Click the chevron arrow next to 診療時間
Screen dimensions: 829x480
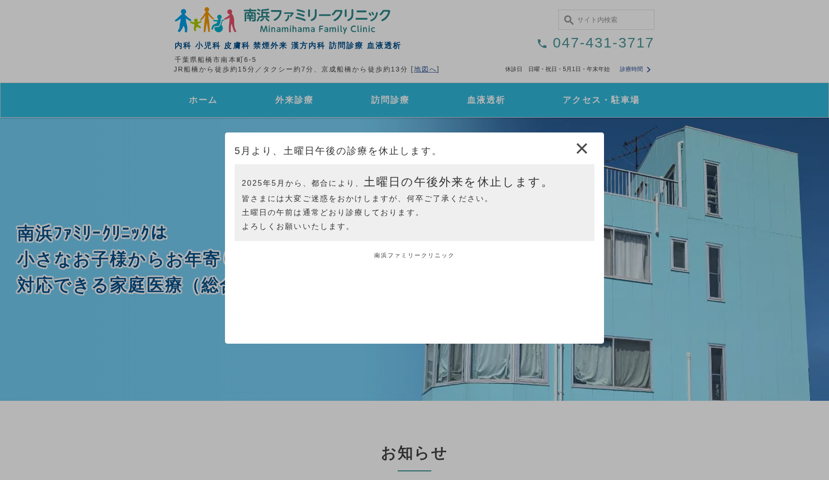[x=649, y=70]
